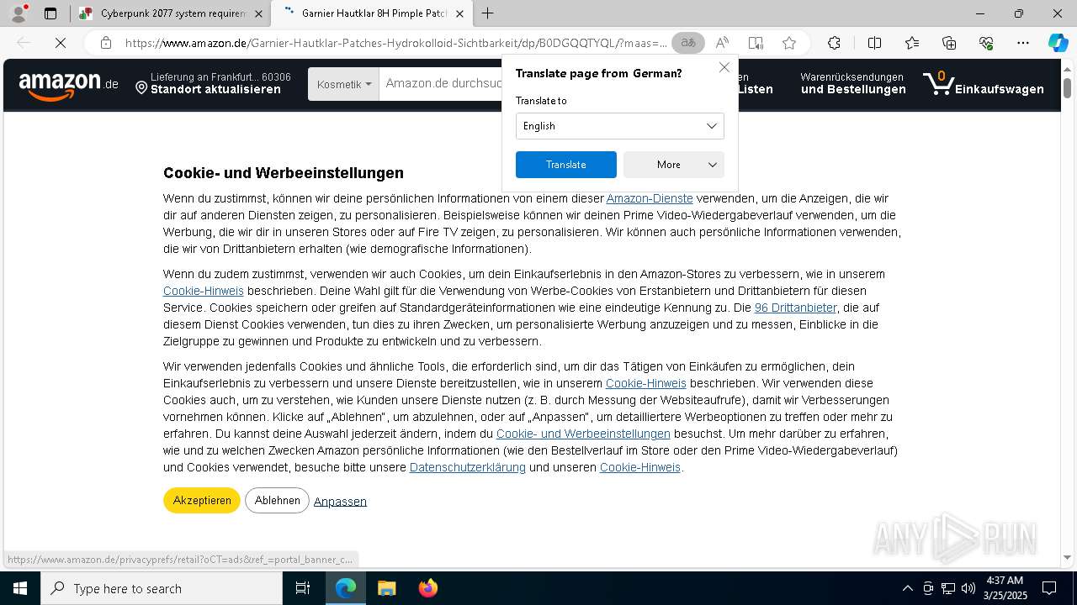Focus the Amazon.de search field
This screenshot has width=1077, height=605.
click(442, 84)
